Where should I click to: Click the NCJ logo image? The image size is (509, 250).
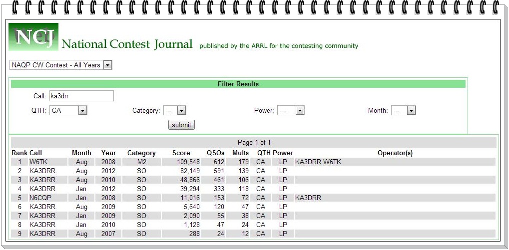[x=33, y=37]
